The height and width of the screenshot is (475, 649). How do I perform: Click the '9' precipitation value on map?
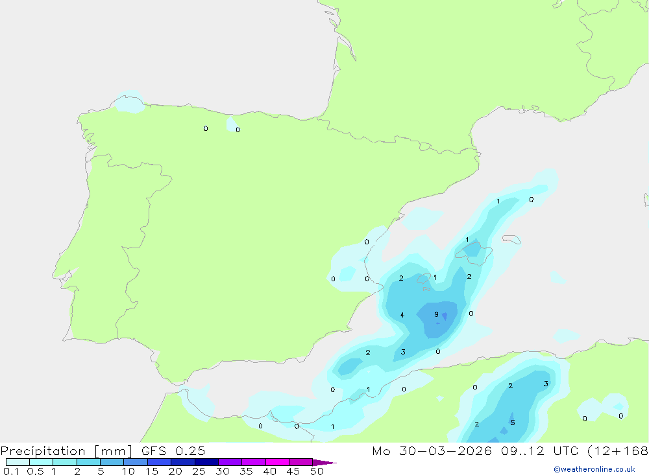coord(436,314)
